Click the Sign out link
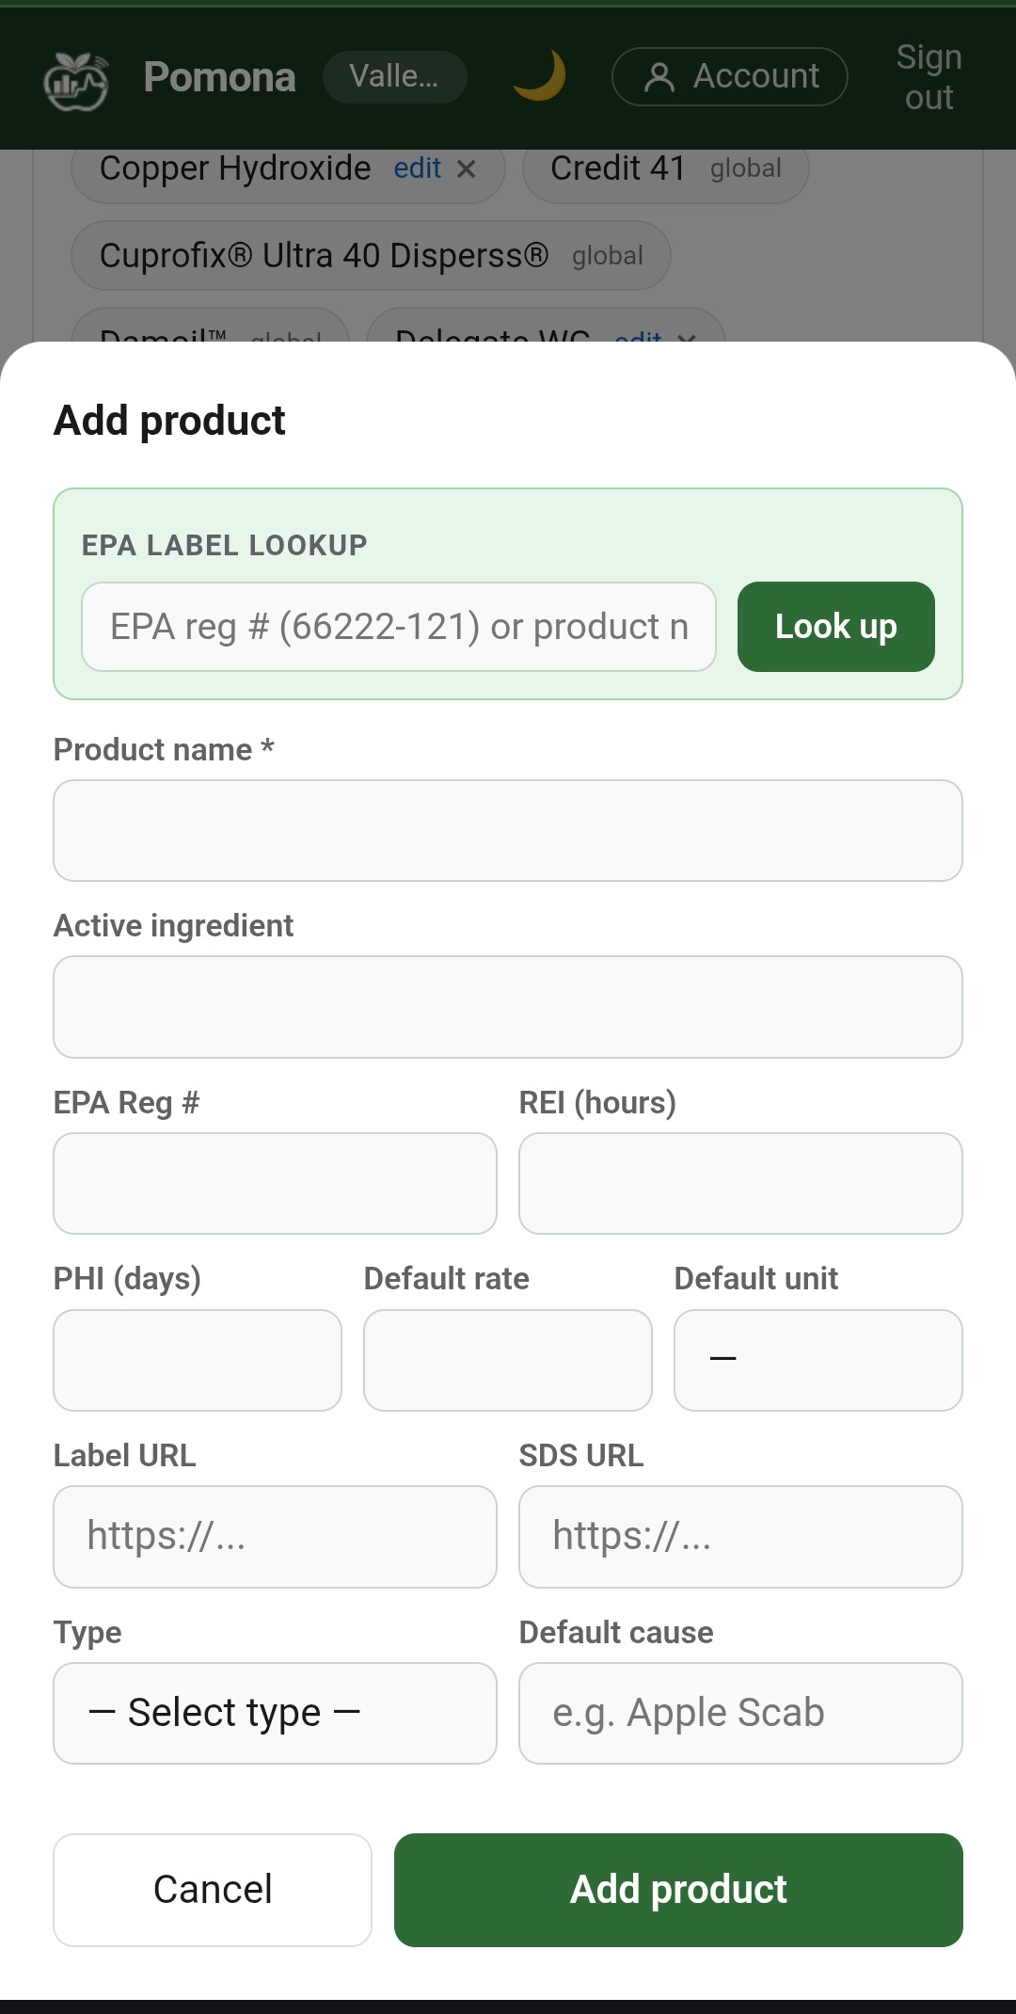Screen dimensions: 1016x2014 coord(929,77)
